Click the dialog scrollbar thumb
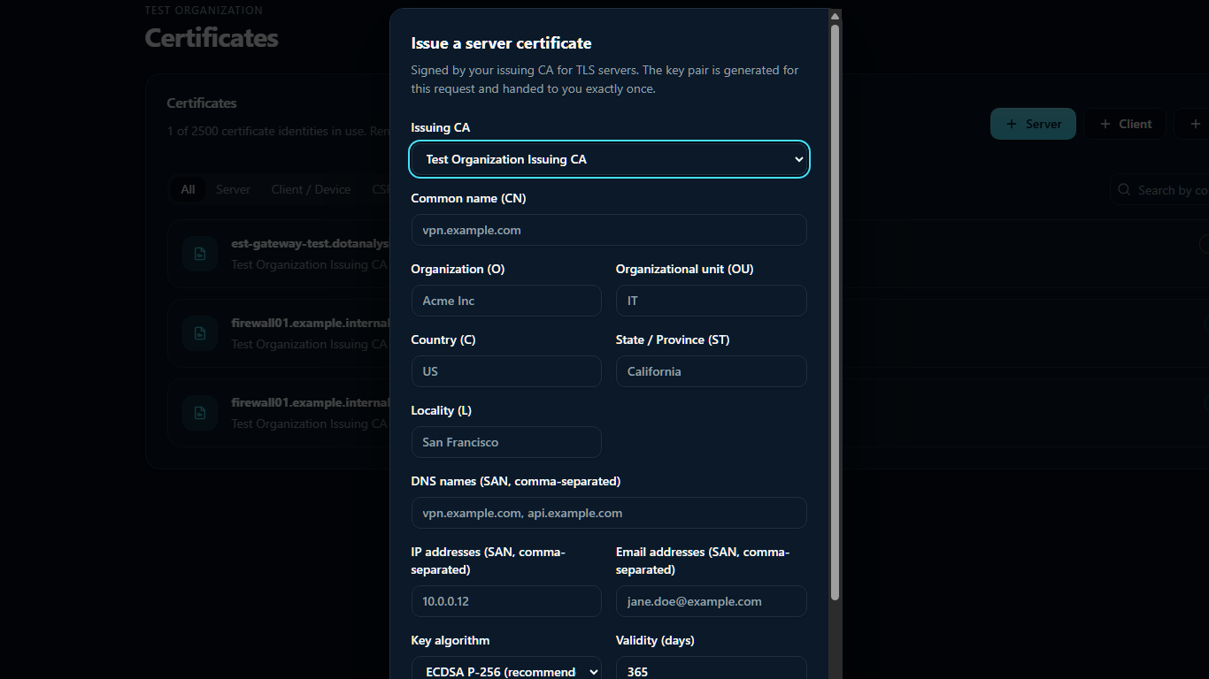 835,313
